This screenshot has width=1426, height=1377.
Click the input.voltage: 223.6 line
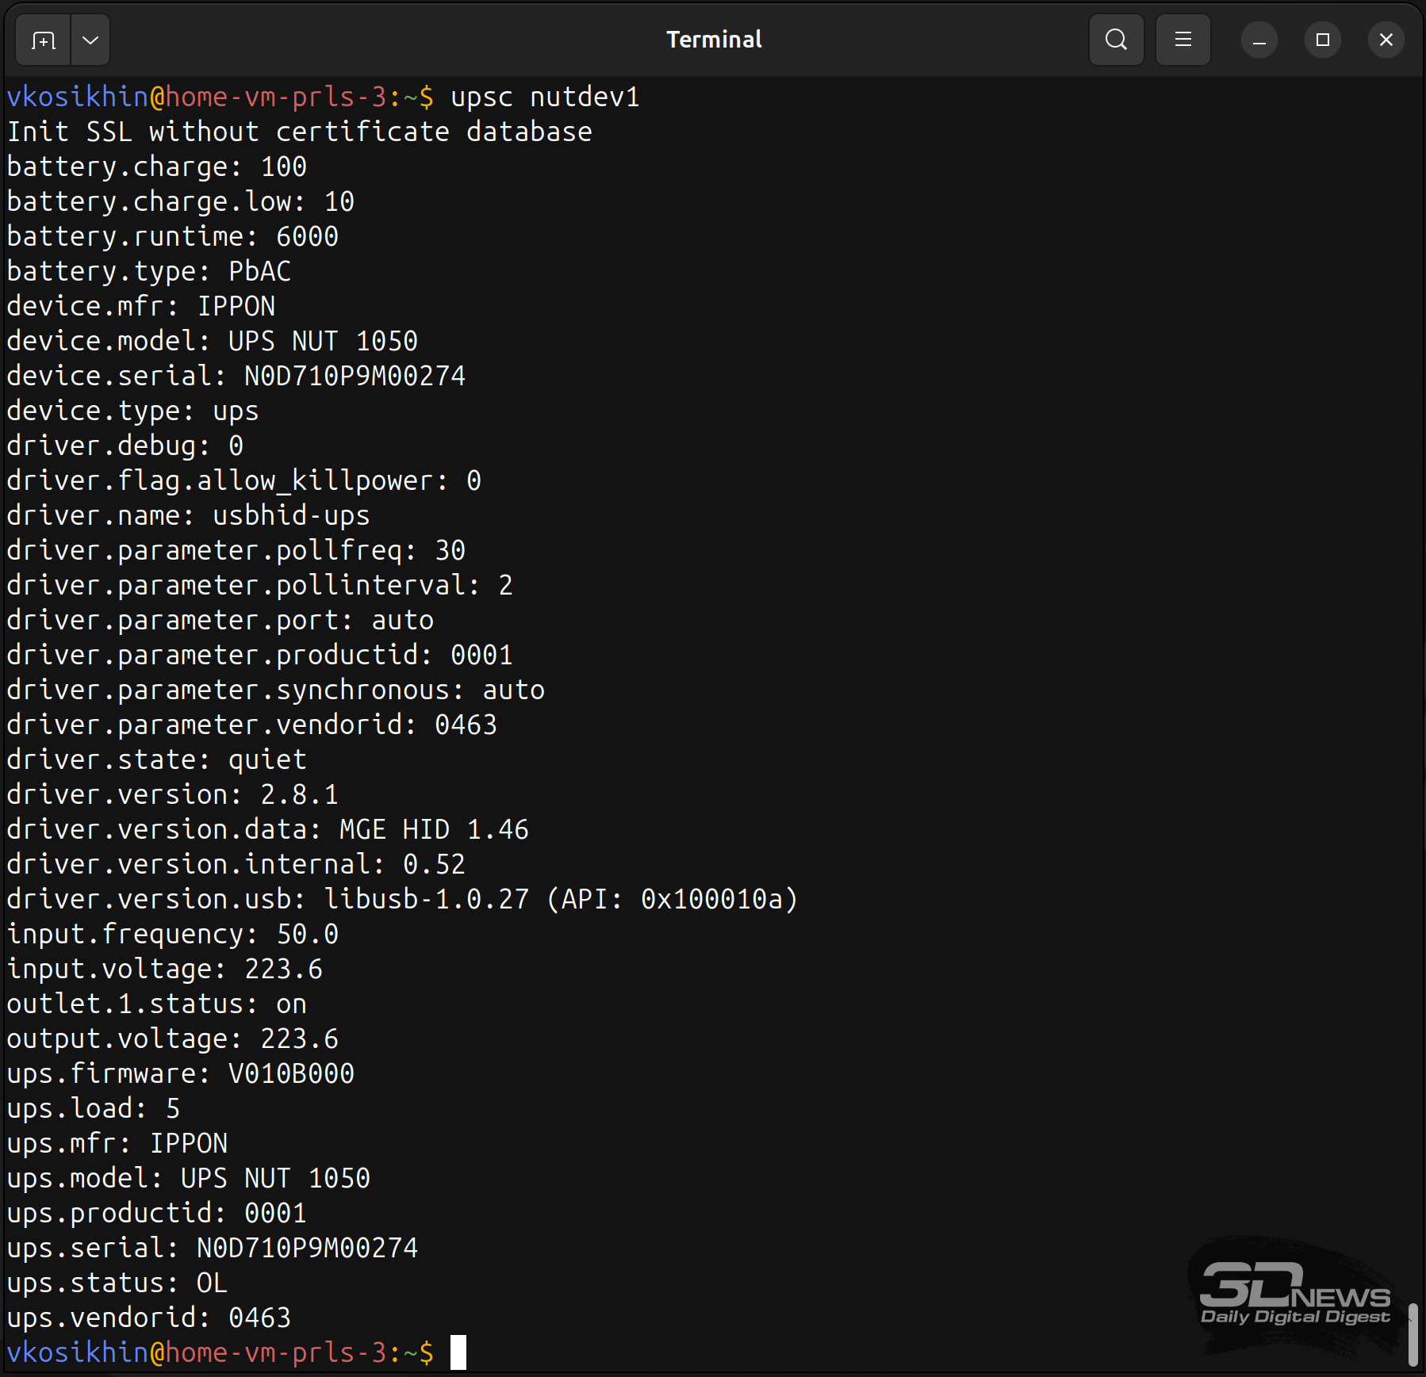click(x=164, y=969)
